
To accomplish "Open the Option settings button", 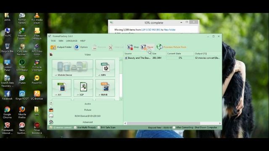I will pyautogui.click(x=81, y=47).
